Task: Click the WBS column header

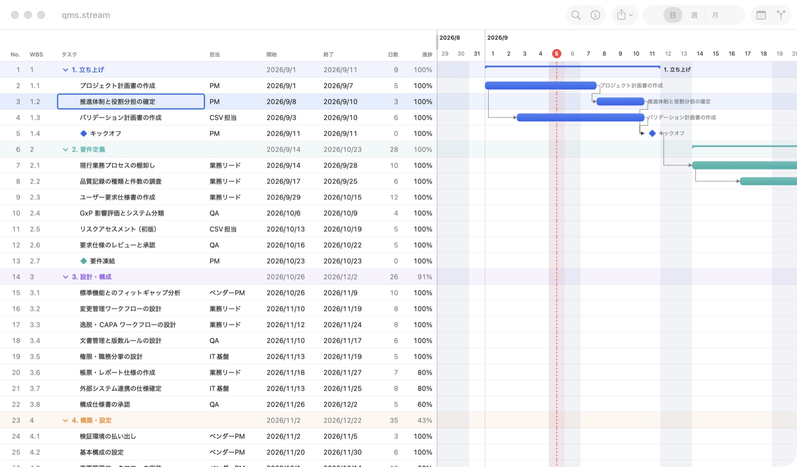Action: pyautogui.click(x=36, y=54)
